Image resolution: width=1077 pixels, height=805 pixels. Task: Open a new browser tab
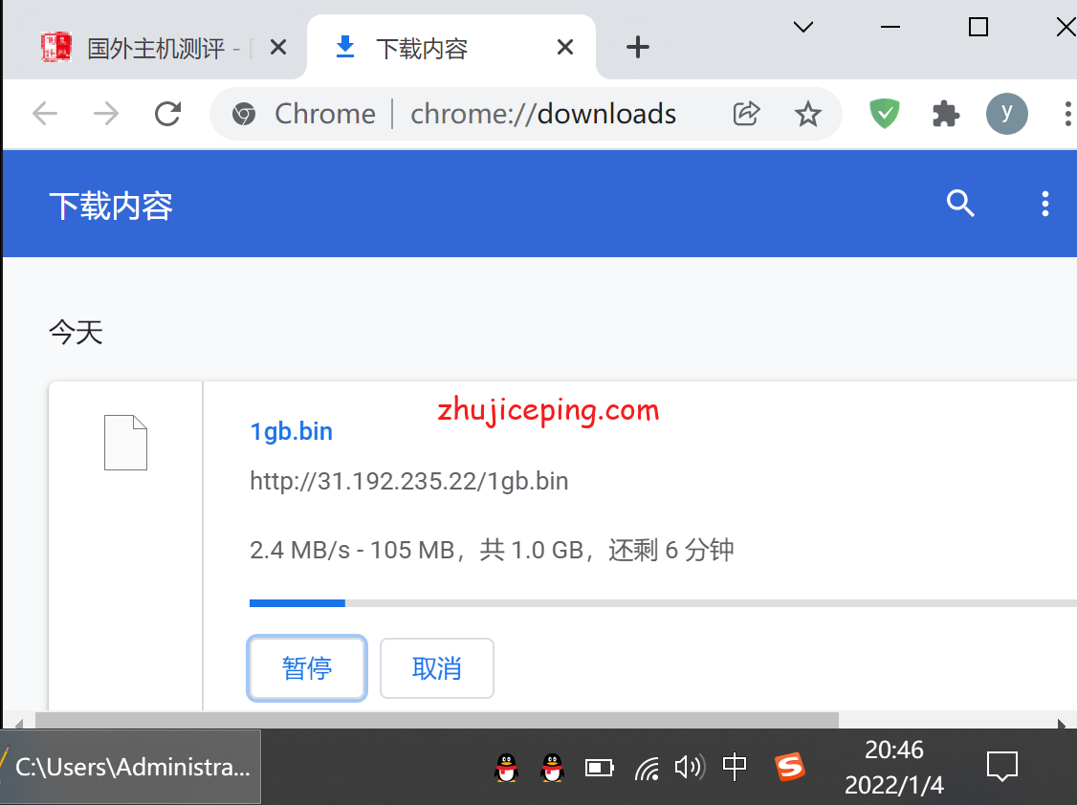pyautogui.click(x=637, y=46)
